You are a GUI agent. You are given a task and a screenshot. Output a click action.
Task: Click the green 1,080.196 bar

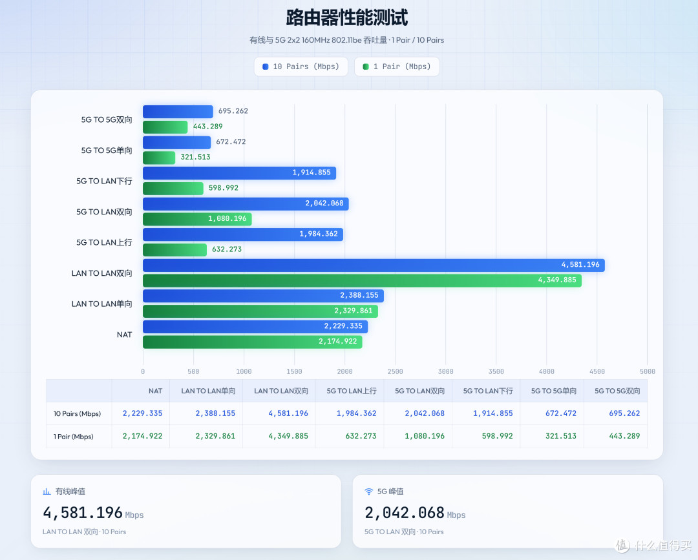pos(197,219)
